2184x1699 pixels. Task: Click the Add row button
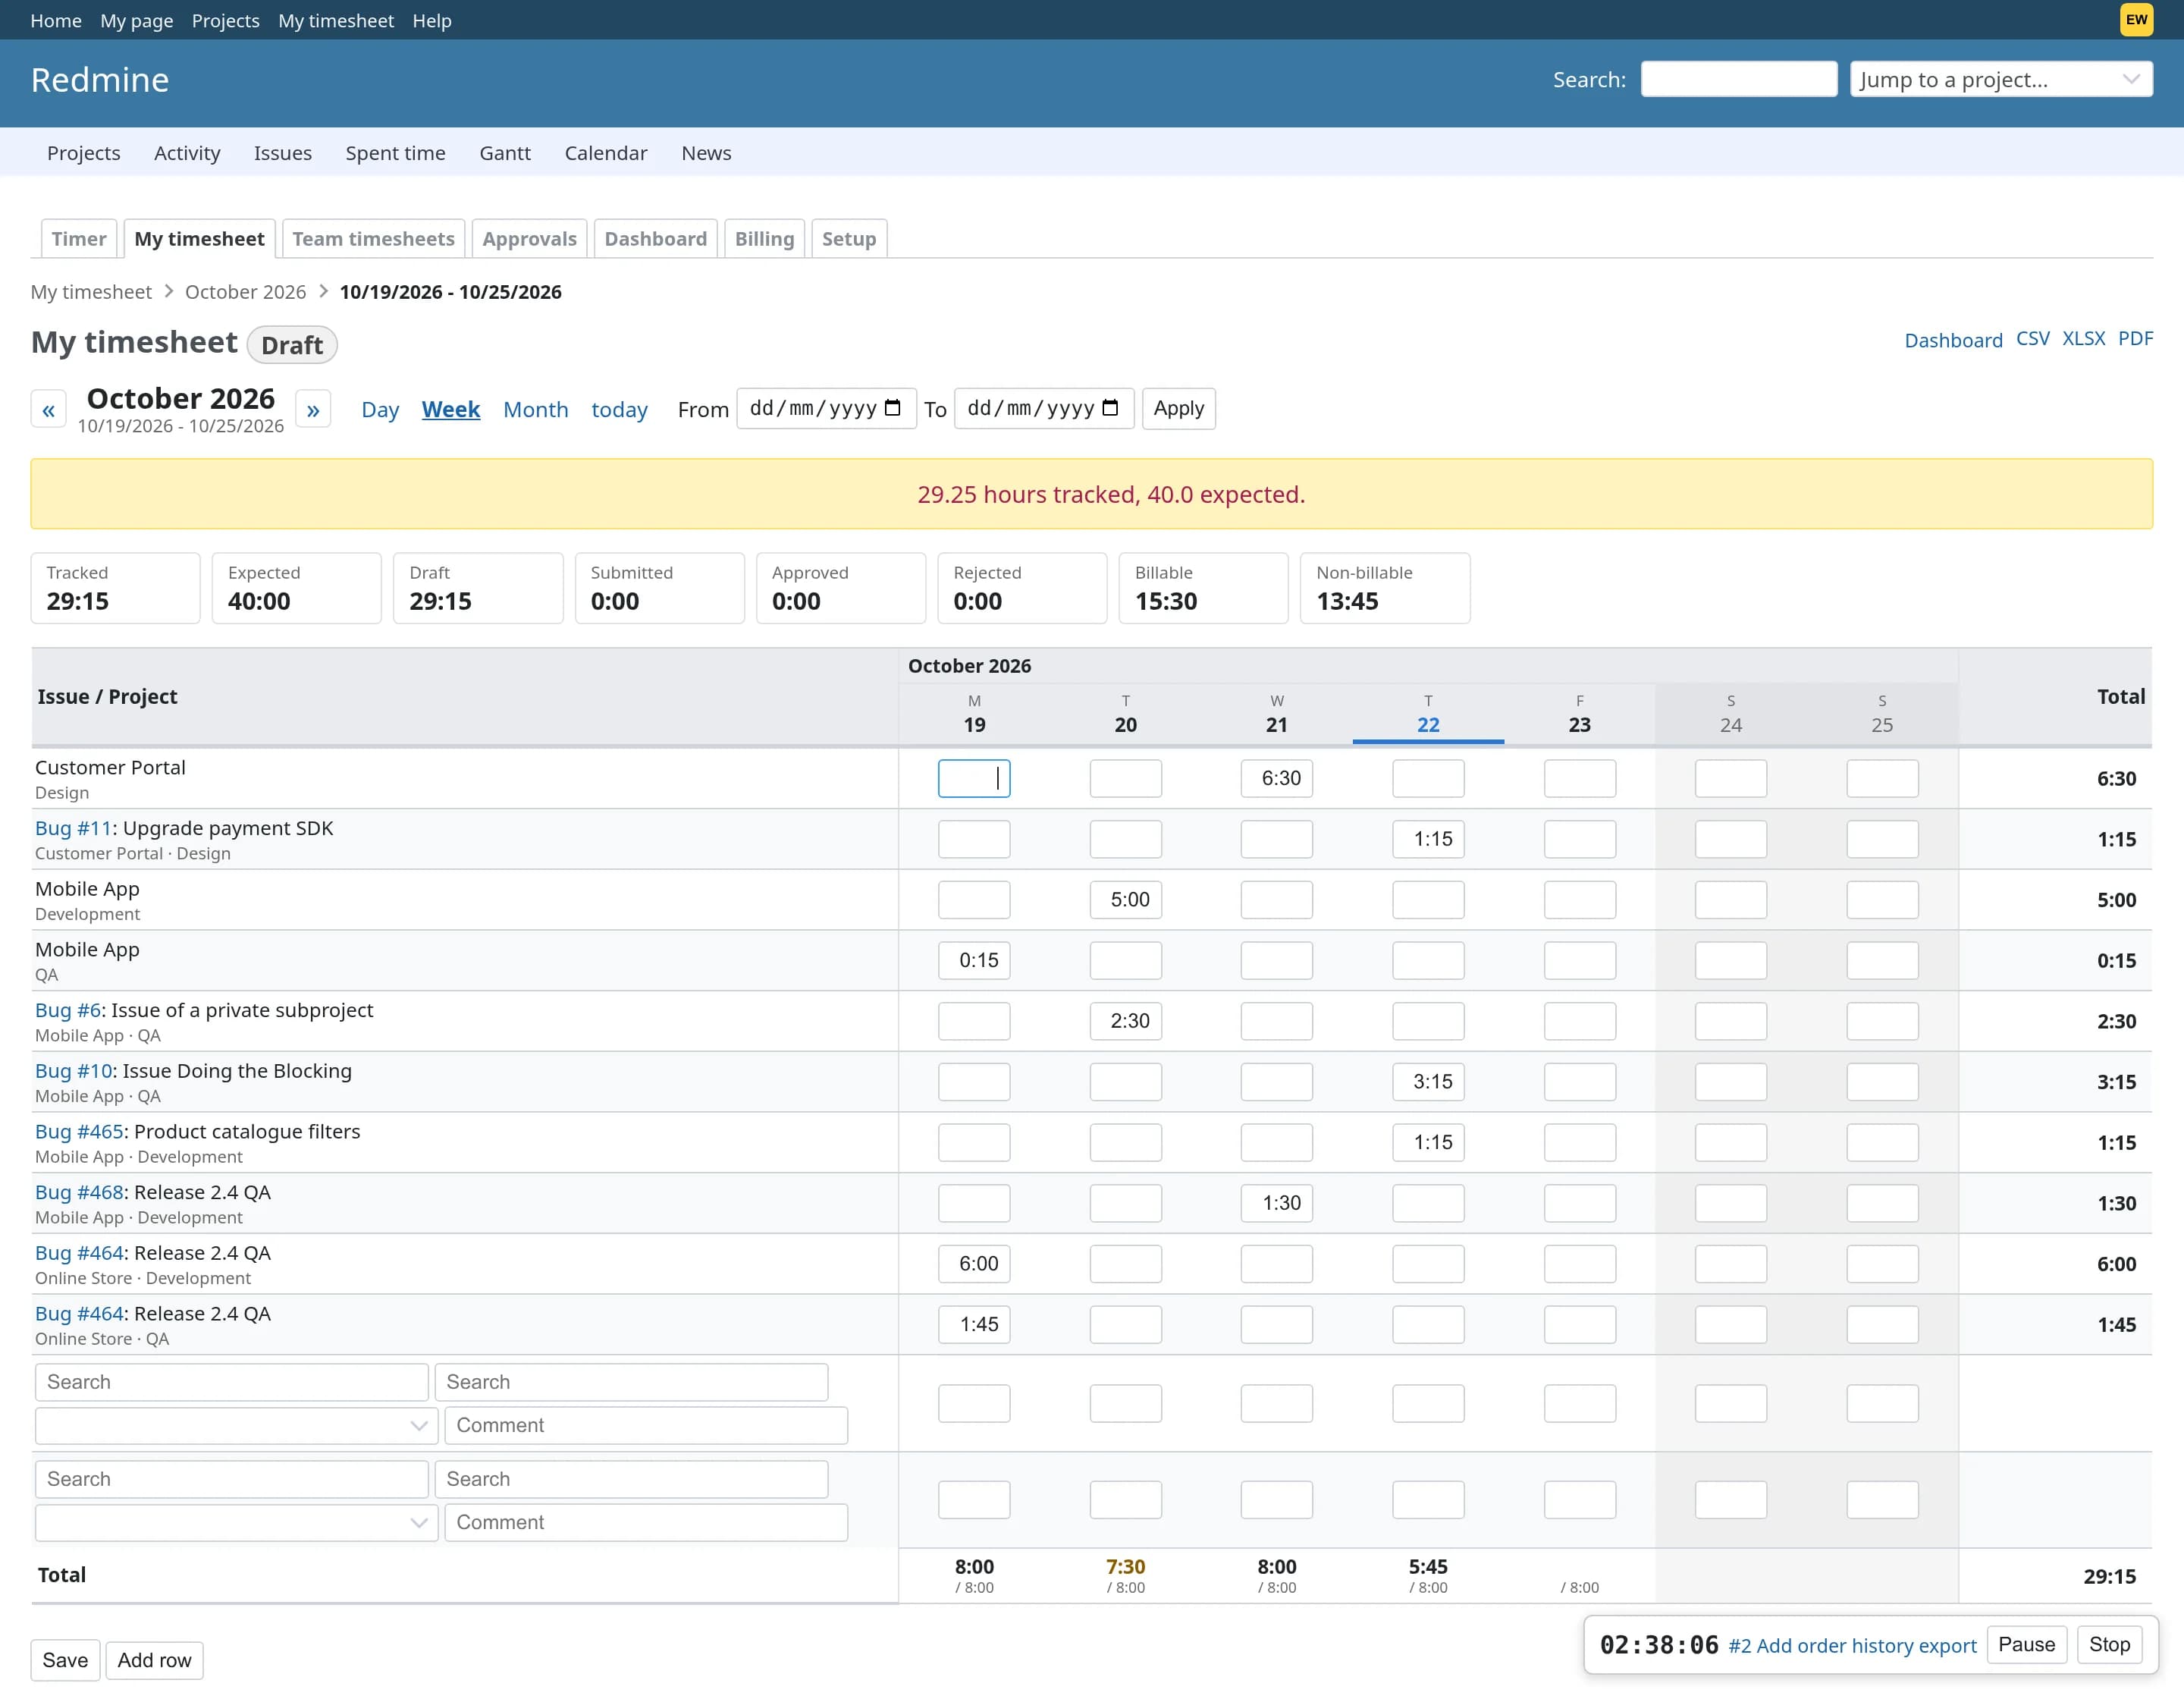tap(154, 1660)
